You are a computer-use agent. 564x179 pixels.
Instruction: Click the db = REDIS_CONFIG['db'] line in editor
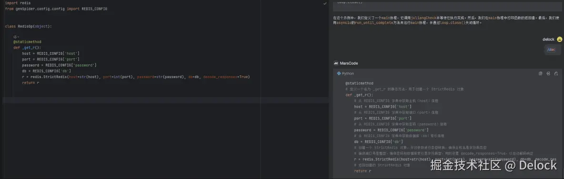click(46, 71)
